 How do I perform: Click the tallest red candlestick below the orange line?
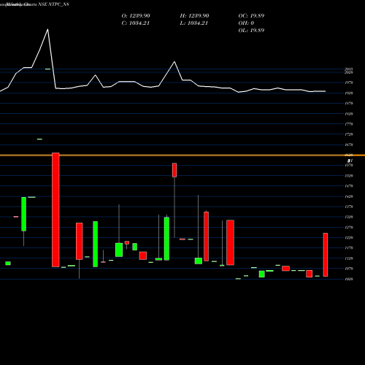(x=55, y=210)
